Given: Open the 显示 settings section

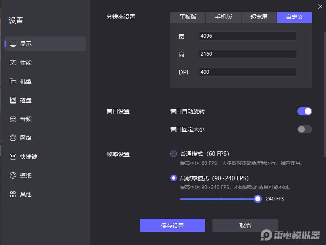Looking at the screenshot, I should [x=45, y=44].
